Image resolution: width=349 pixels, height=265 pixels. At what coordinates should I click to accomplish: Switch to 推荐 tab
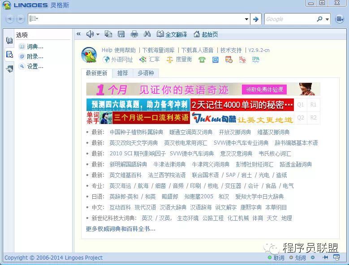122,73
